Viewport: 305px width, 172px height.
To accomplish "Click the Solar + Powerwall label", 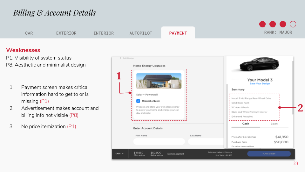I will coord(147,95).
